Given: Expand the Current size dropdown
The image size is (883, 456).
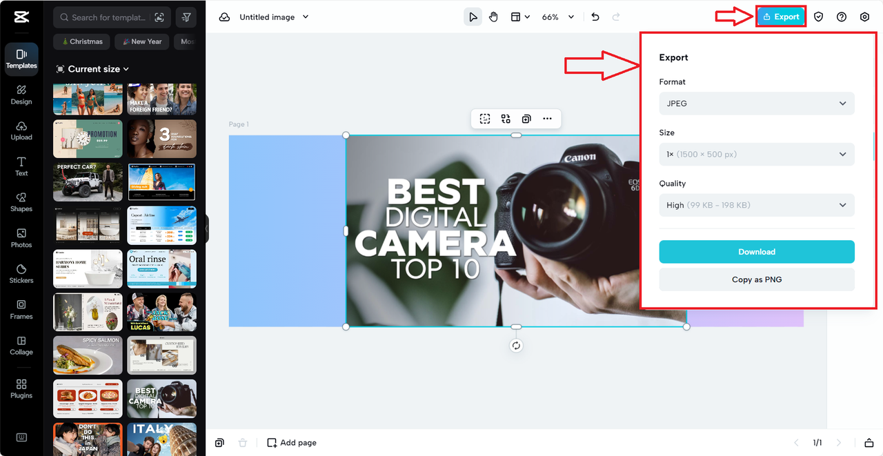Looking at the screenshot, I should 93,69.
